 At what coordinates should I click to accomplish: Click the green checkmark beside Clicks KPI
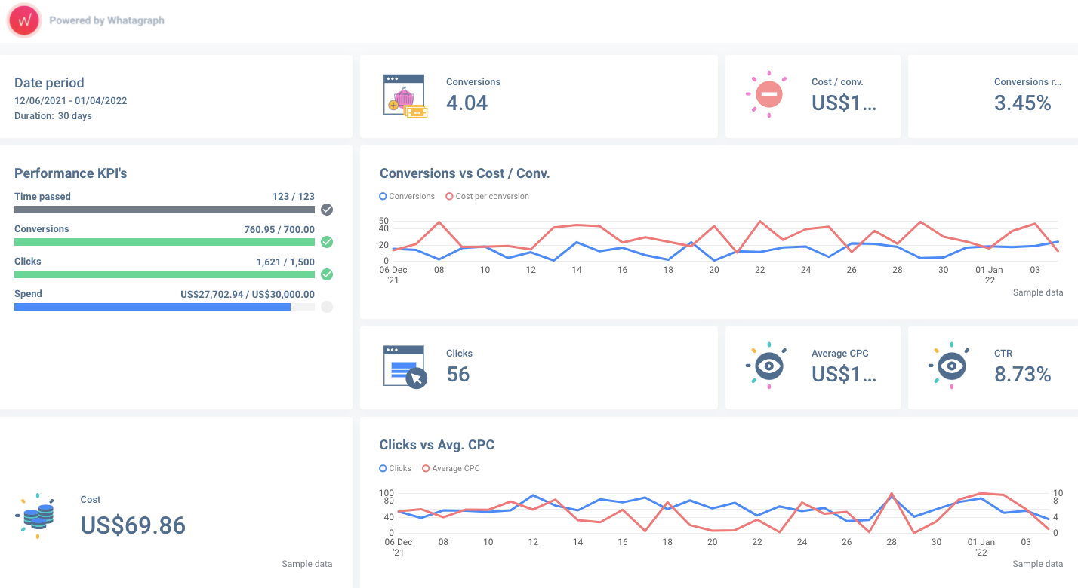click(x=327, y=274)
